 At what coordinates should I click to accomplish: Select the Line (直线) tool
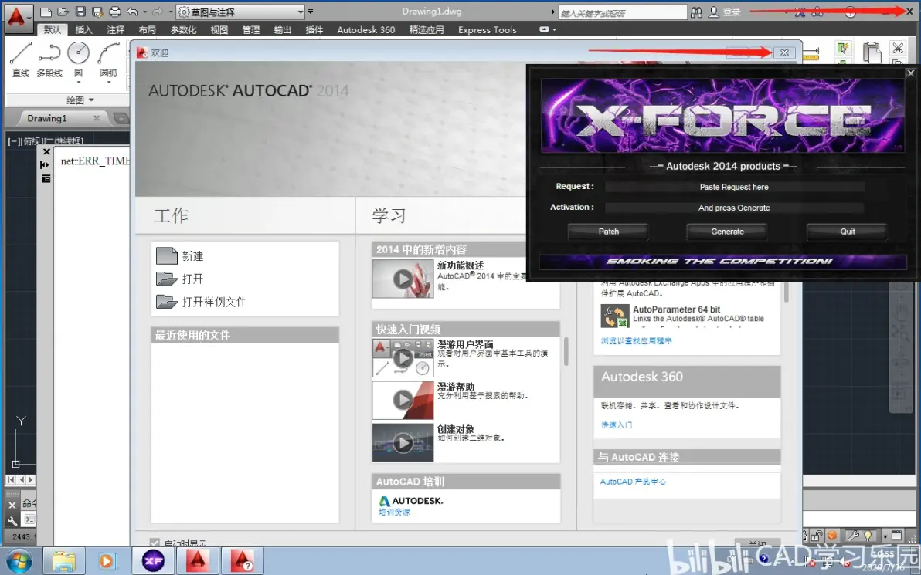click(x=21, y=59)
